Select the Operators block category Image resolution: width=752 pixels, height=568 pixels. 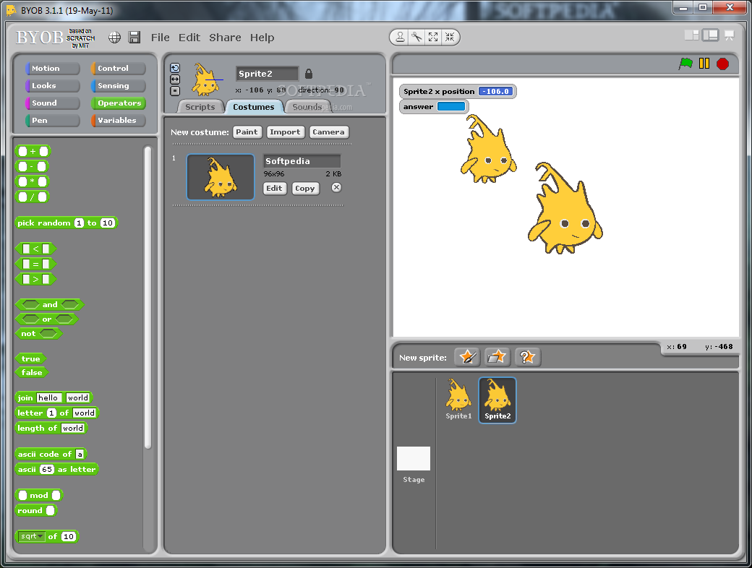point(118,103)
